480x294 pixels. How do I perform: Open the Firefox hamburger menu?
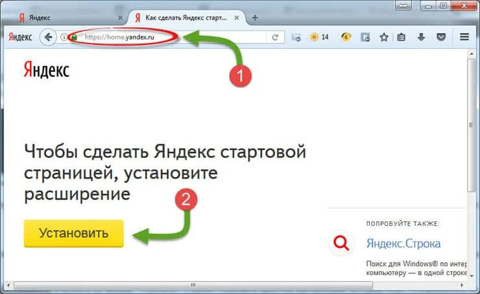[464, 37]
